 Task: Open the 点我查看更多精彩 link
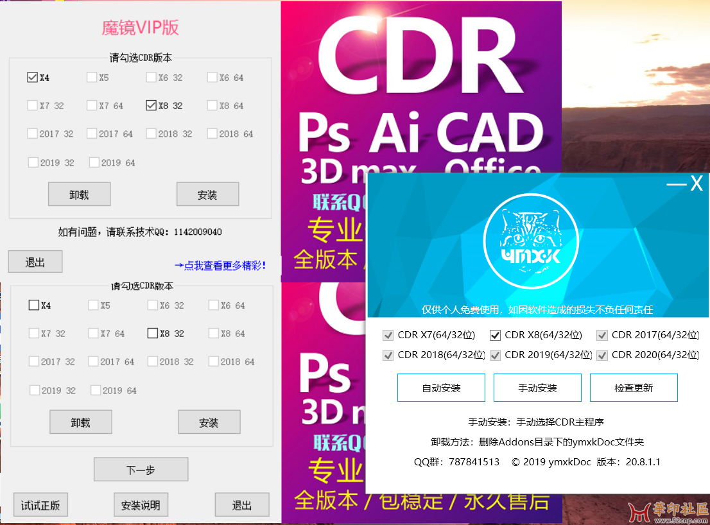[220, 266]
